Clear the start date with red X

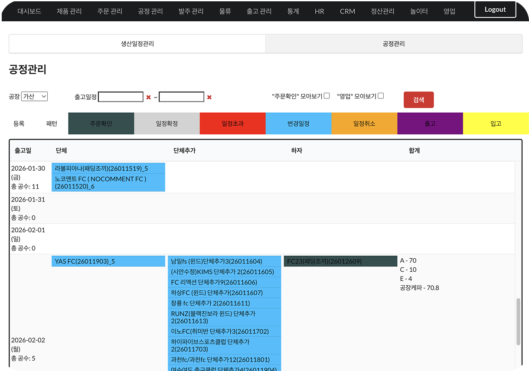tap(148, 97)
